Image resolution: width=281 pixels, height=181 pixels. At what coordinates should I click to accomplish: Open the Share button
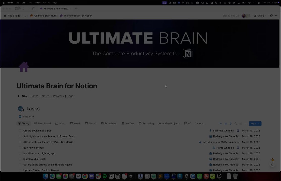click(259, 16)
